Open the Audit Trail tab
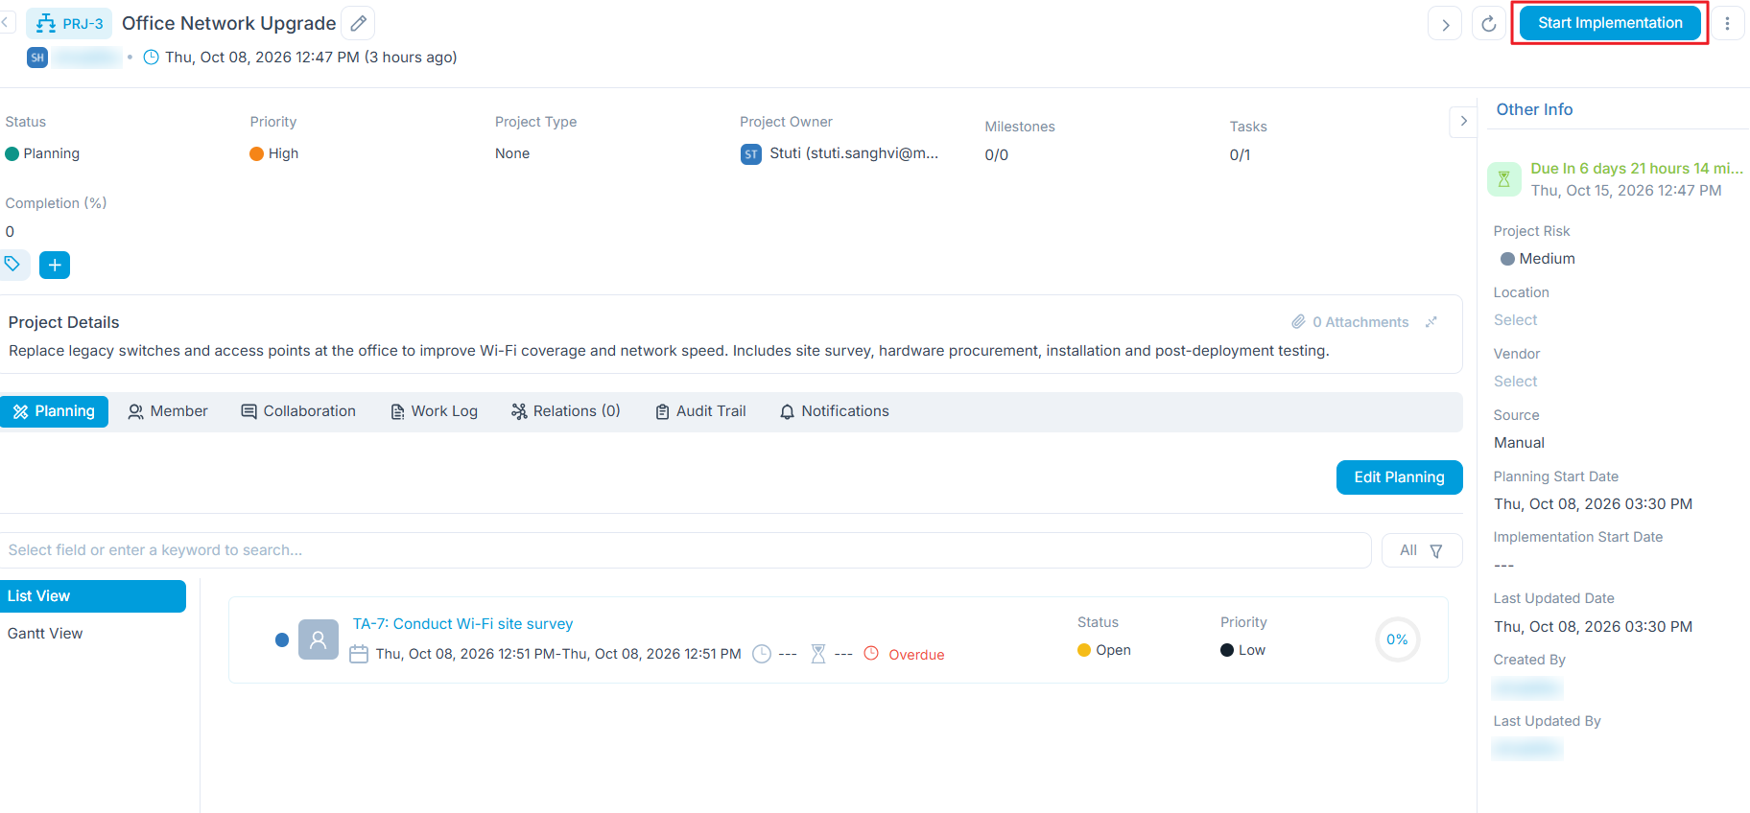Screen dimensions: 1750x813 click(x=700, y=411)
